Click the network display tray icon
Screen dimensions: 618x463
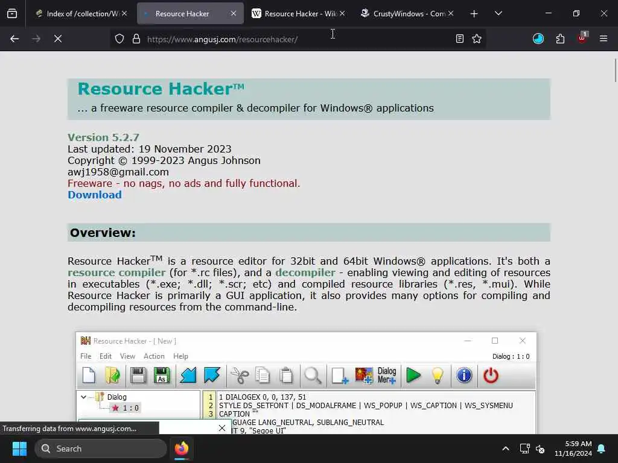click(x=524, y=449)
